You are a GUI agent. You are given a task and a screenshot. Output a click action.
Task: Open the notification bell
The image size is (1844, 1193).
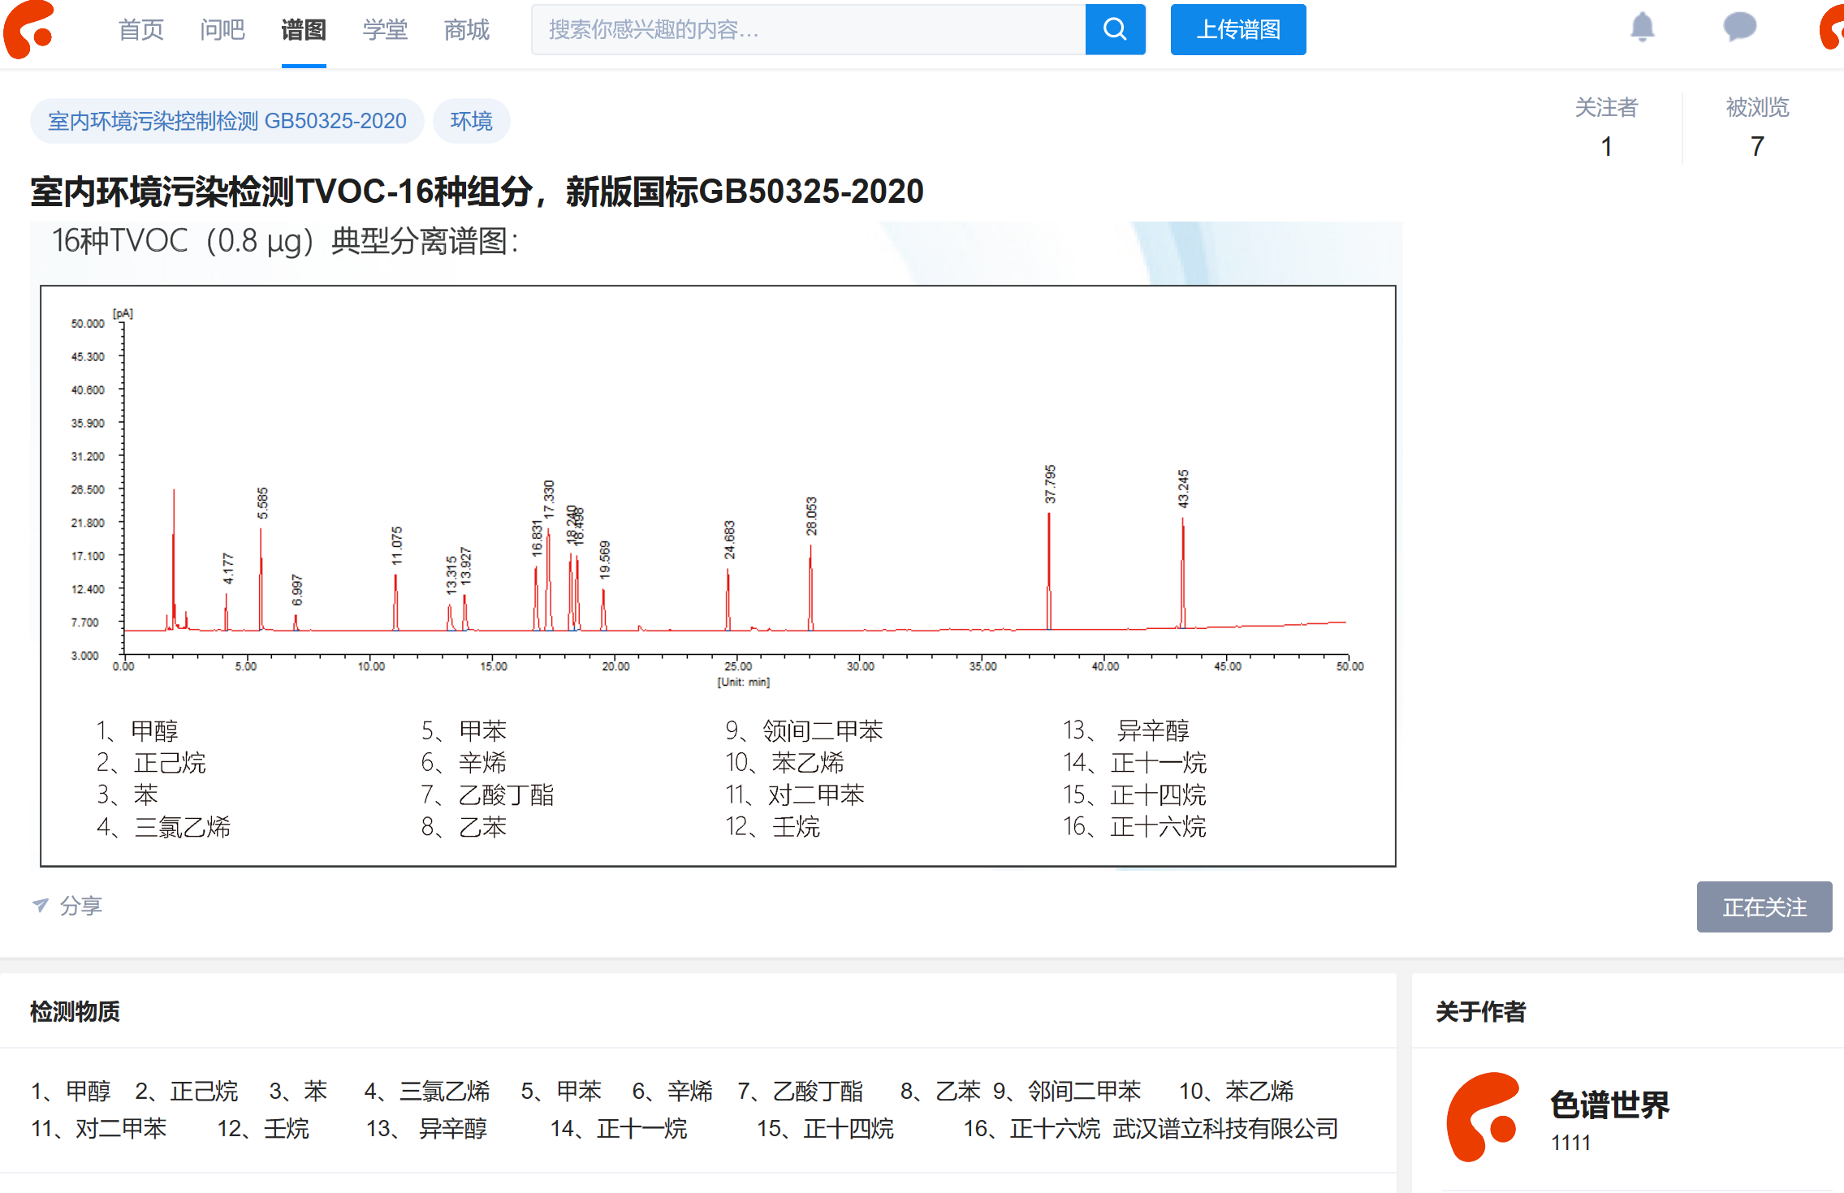pos(1642,28)
